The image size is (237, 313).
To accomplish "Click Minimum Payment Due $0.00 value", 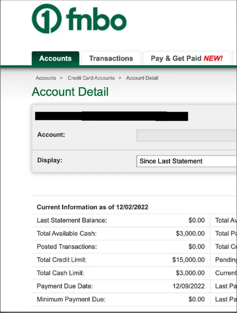I will 197,299.
